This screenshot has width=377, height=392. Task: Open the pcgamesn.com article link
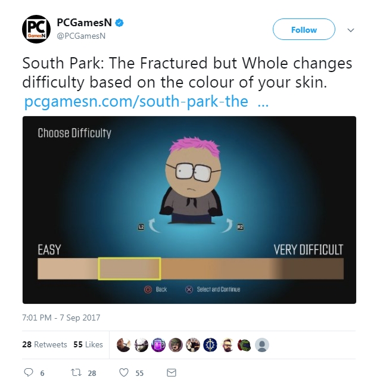(x=147, y=101)
